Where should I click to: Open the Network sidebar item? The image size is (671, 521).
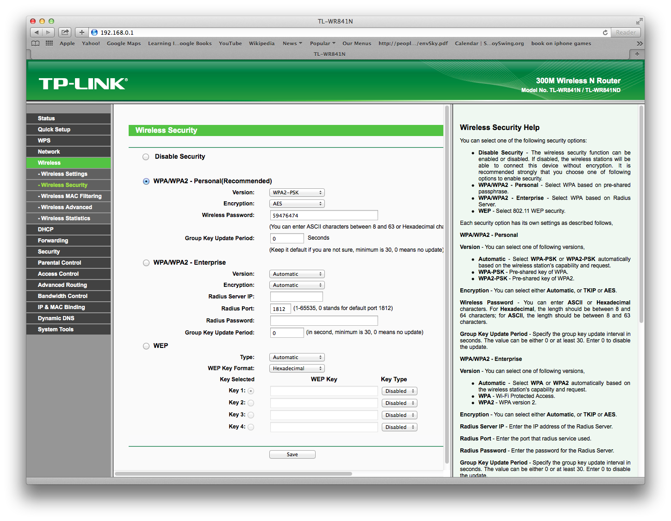pyautogui.click(x=68, y=152)
